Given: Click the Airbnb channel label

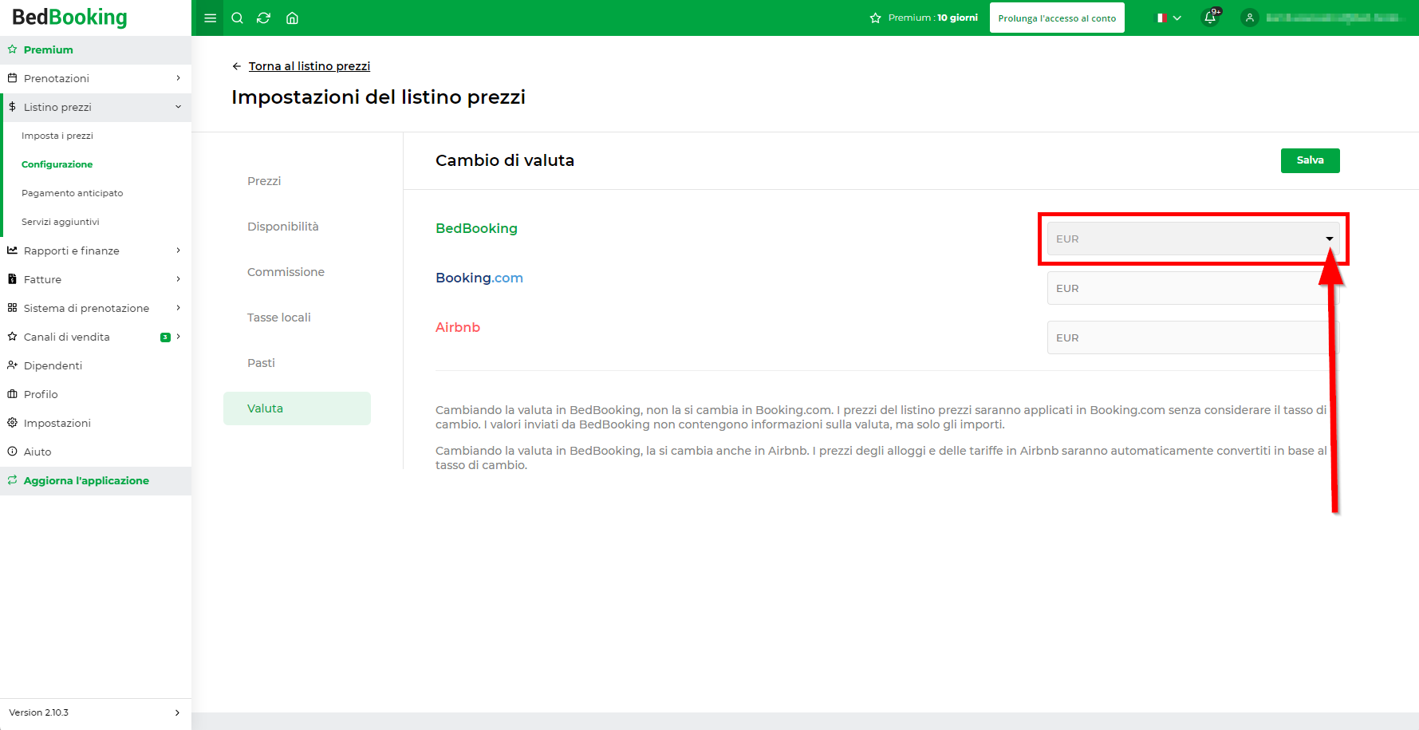Looking at the screenshot, I should click(458, 327).
